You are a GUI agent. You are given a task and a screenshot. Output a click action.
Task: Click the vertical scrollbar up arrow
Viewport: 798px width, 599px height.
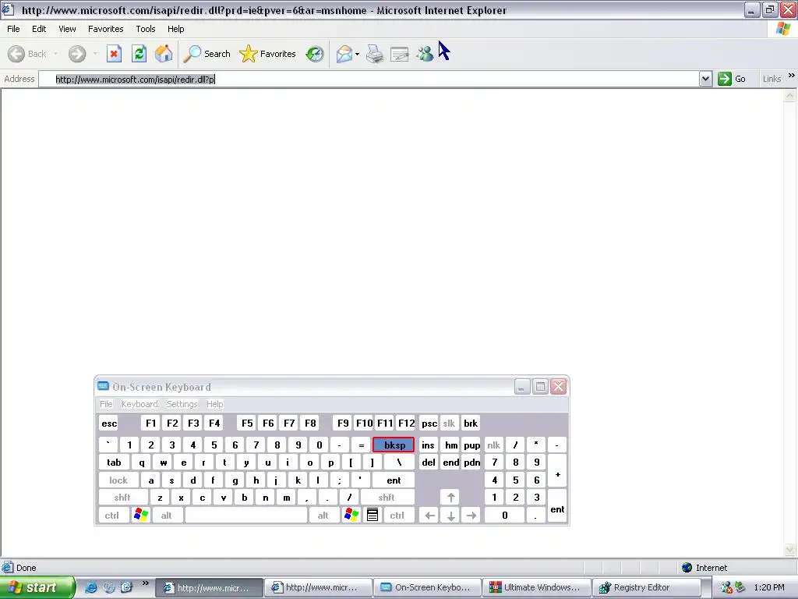790,95
